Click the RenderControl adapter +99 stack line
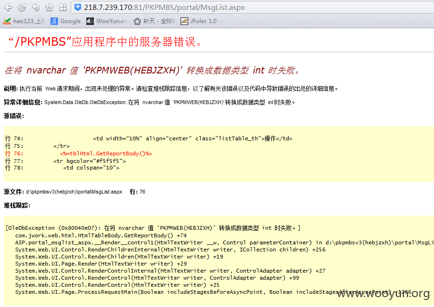 coord(157,278)
